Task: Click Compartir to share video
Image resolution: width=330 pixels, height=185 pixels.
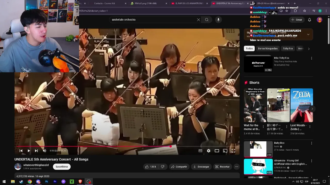Action: coord(179,167)
